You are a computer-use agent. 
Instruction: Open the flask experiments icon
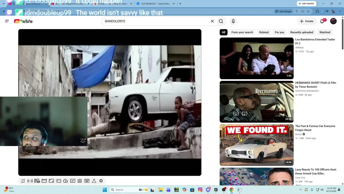(x=94, y=181)
